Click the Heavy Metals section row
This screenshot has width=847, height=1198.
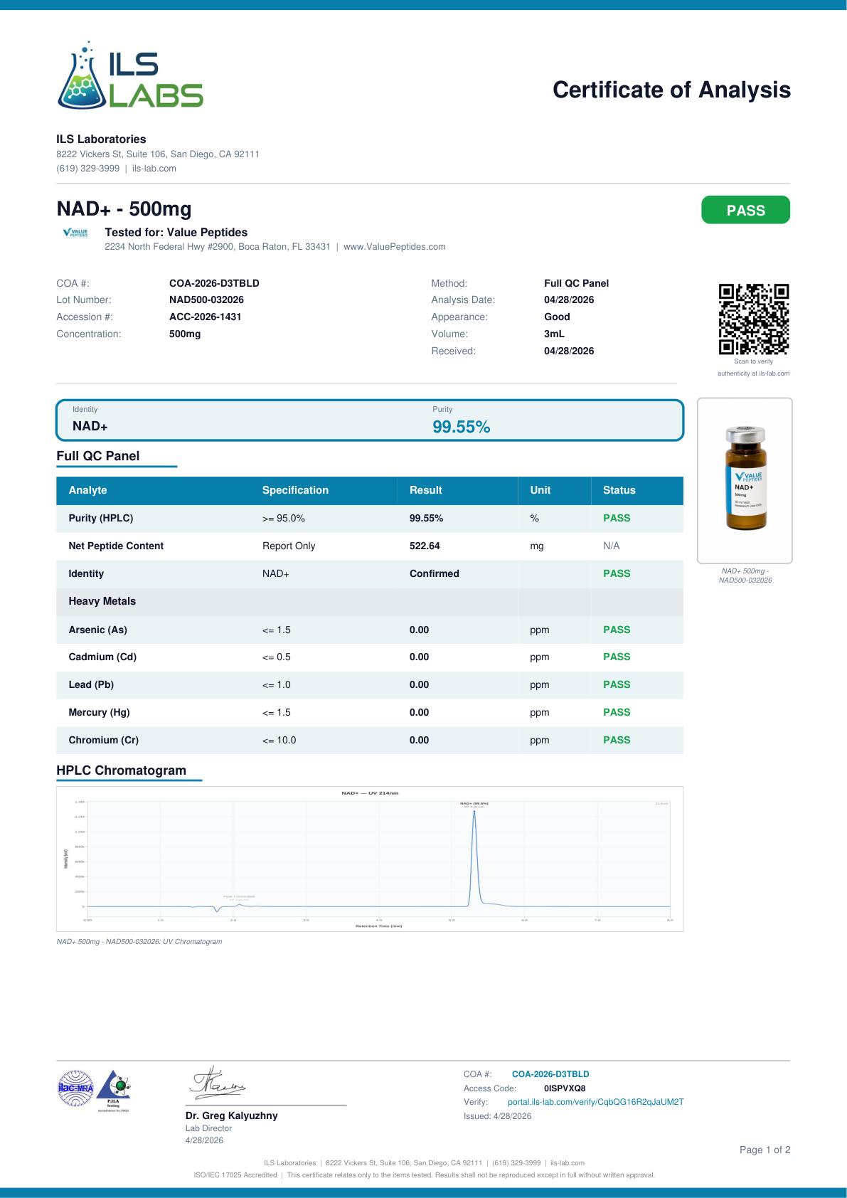(x=370, y=602)
